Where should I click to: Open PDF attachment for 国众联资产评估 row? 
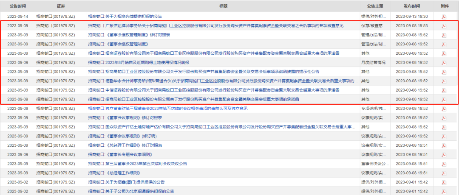click(444, 127)
